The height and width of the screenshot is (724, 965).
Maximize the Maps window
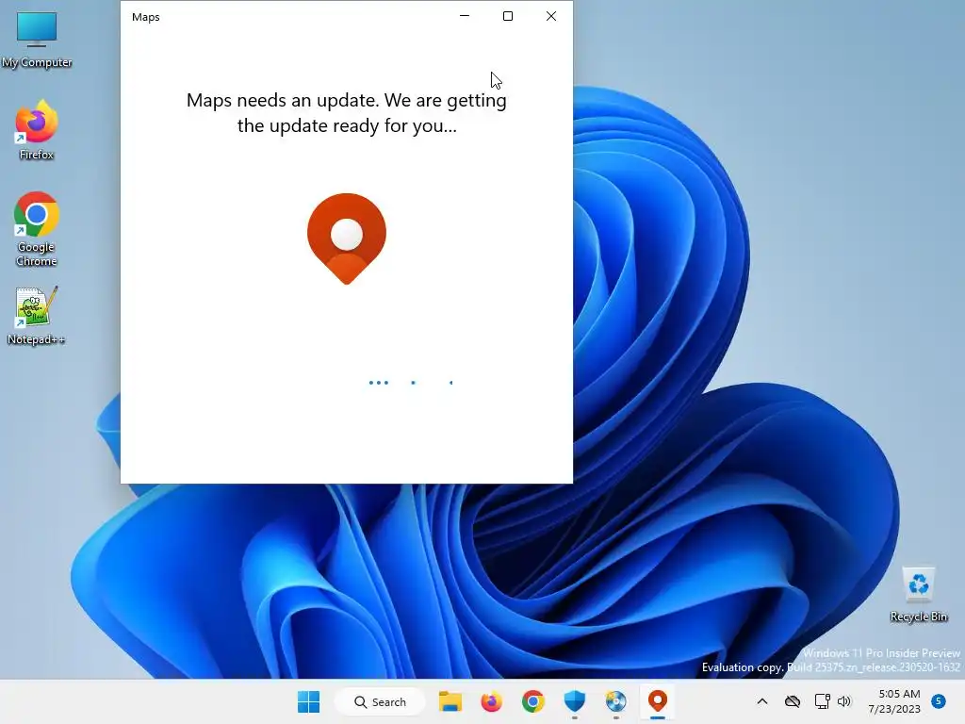[x=508, y=16]
